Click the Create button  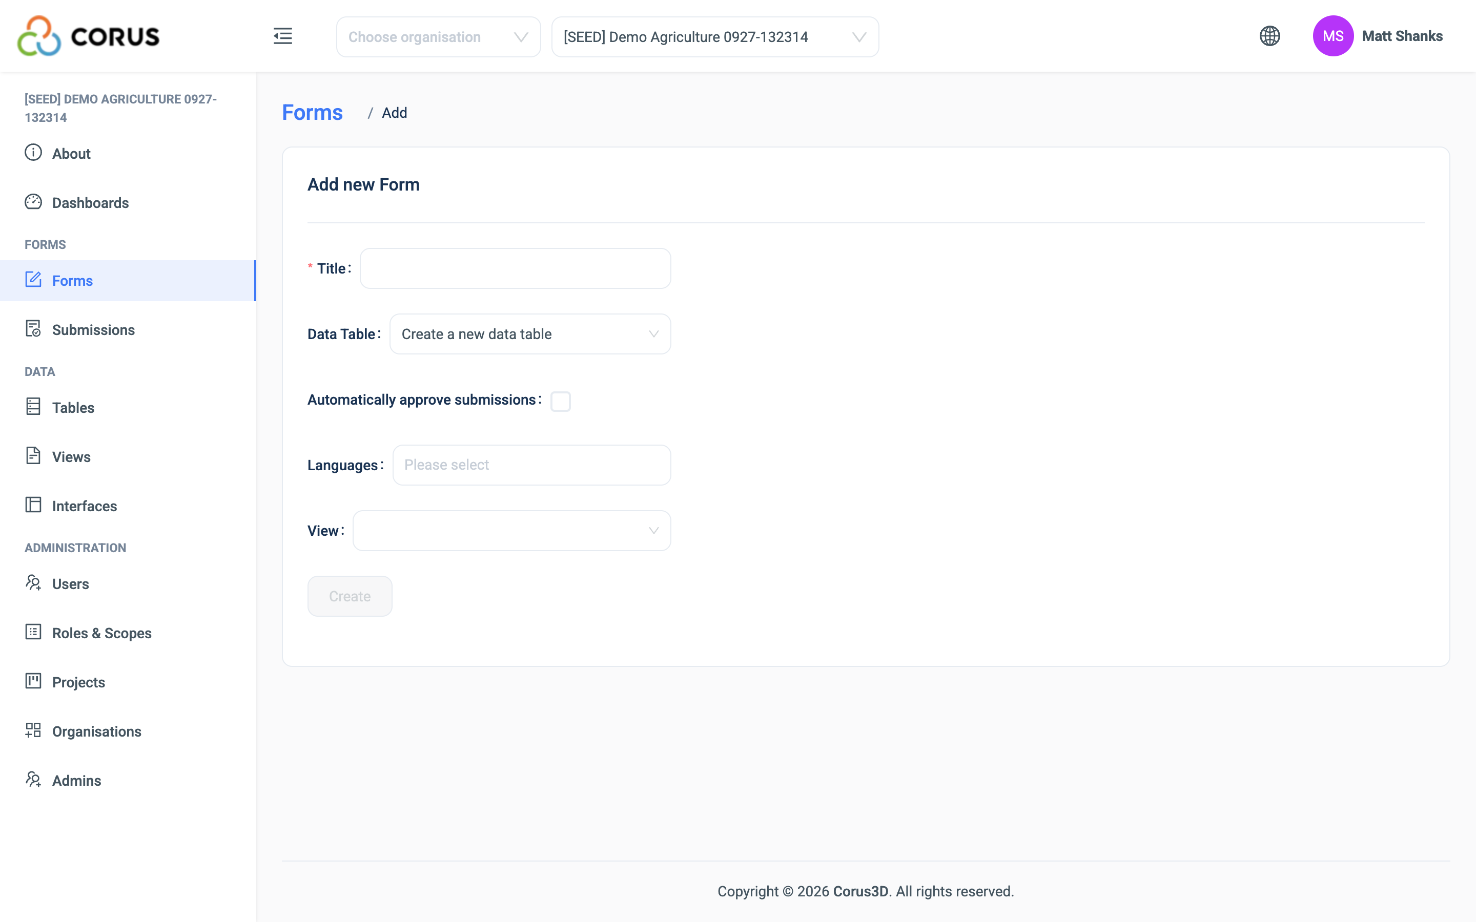point(350,596)
